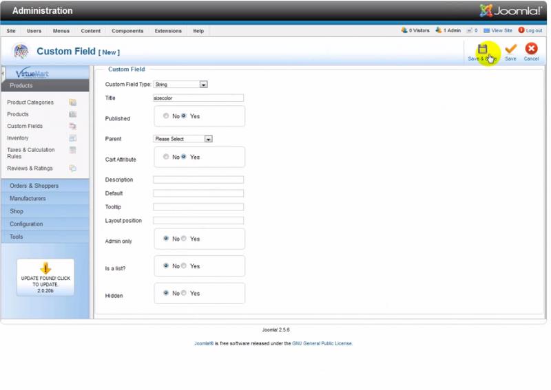Select Yes for Admin only
The height and width of the screenshot is (390, 551).
(184, 239)
